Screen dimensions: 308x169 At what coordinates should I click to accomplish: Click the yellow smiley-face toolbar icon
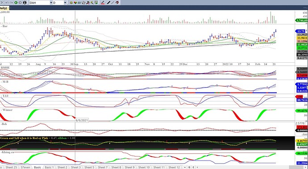click(x=71, y=3)
